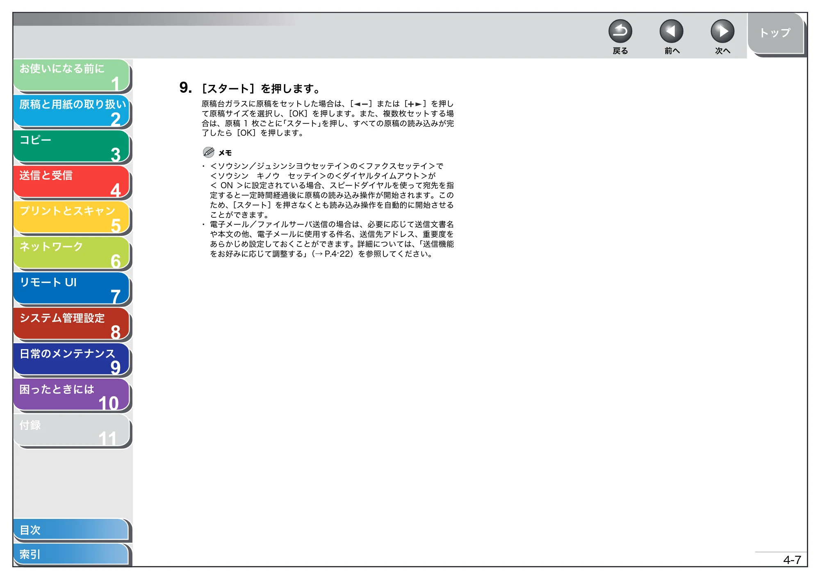The height and width of the screenshot is (580, 820).
Task: Click the 次へ label text
Action: (722, 51)
